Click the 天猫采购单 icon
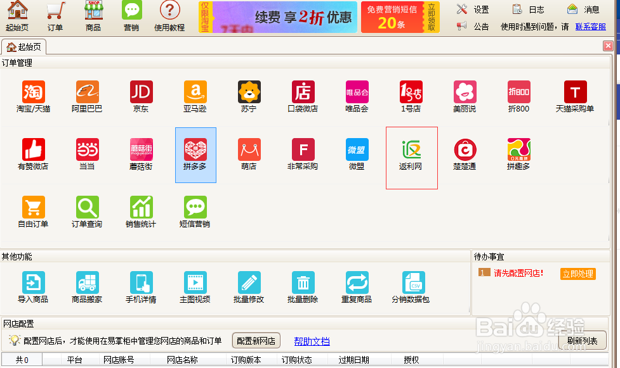This screenshot has height=368, width=620. [575, 97]
